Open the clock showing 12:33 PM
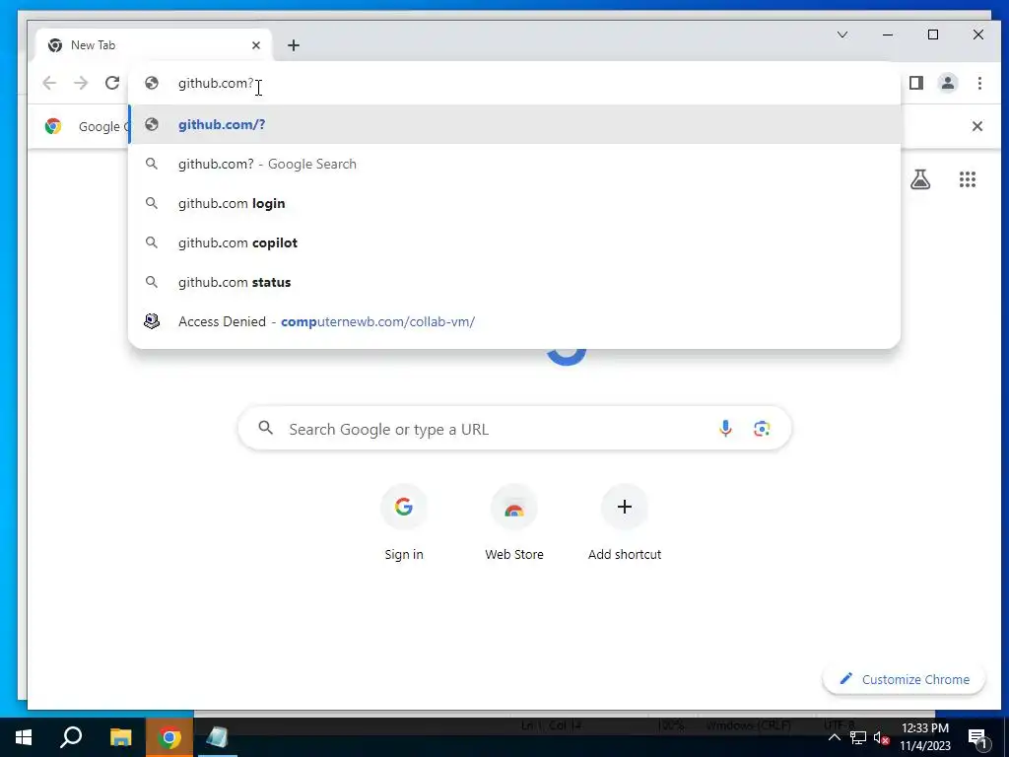The height and width of the screenshot is (757, 1009). [924, 737]
